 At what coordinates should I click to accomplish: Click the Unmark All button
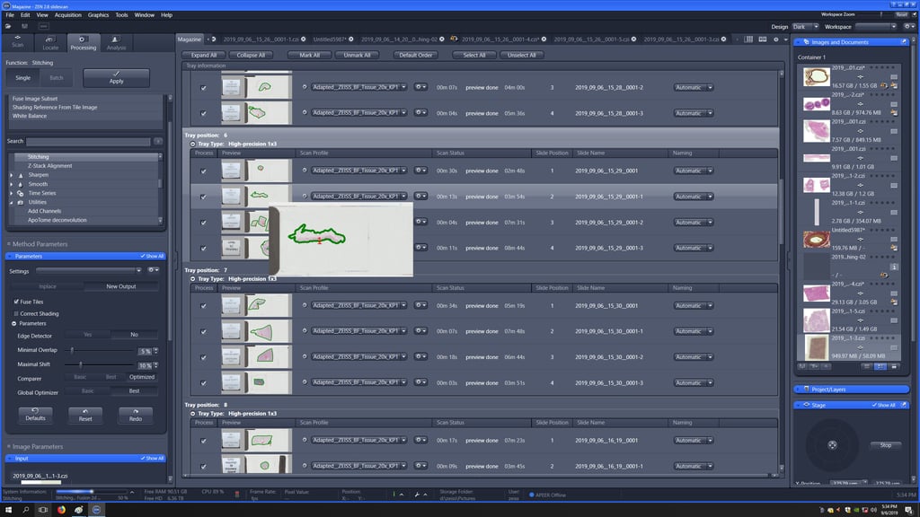357,55
